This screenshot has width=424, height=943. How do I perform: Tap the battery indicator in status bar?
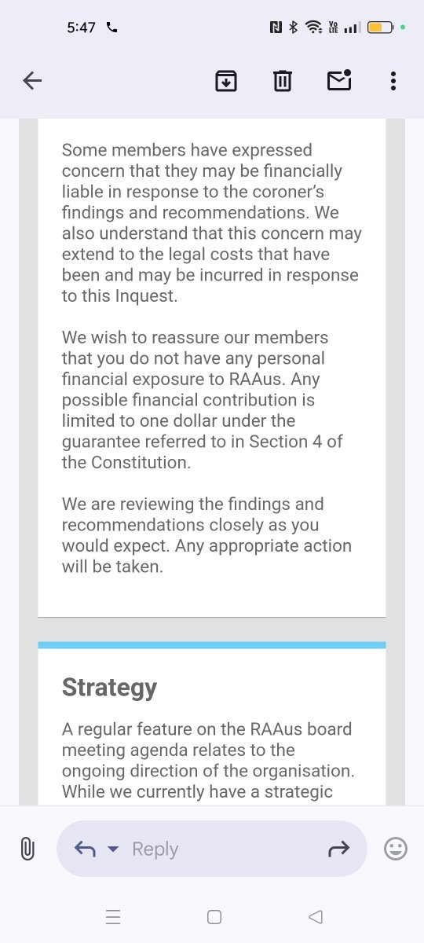pos(382,28)
